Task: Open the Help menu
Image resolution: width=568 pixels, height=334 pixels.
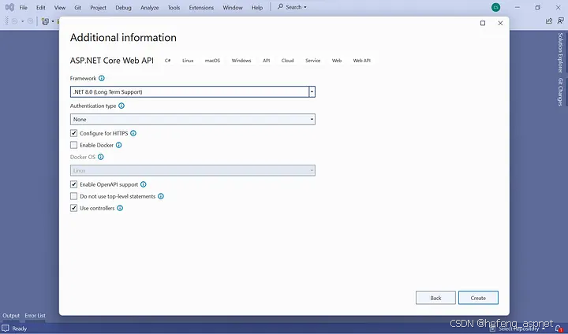Action: coord(257,7)
